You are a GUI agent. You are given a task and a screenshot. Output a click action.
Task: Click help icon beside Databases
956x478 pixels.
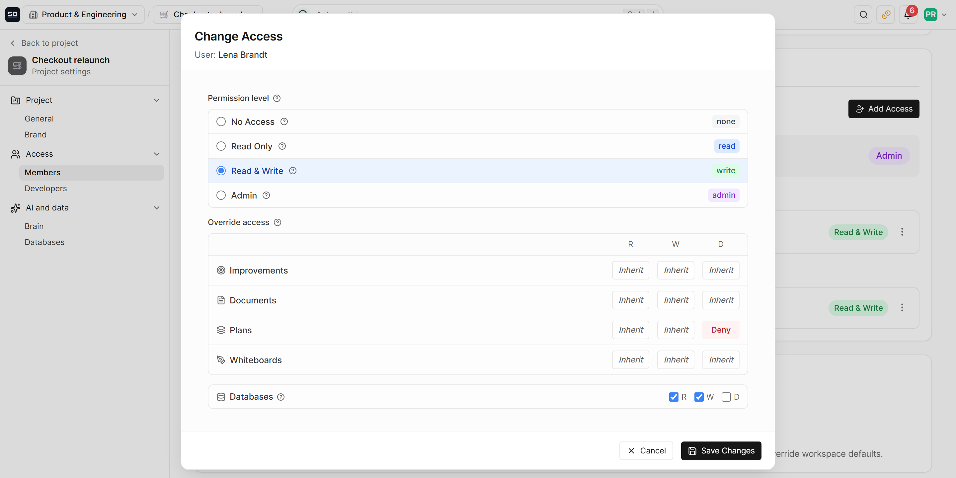click(281, 397)
